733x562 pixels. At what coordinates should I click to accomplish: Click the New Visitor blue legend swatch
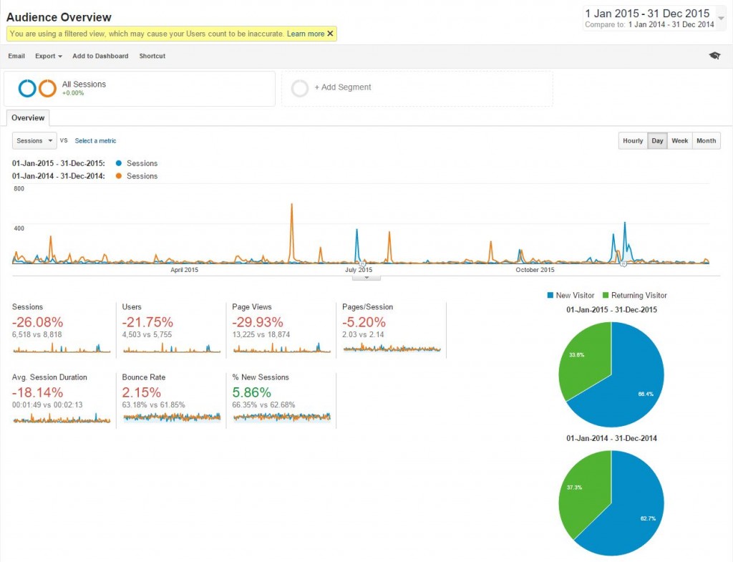(x=550, y=295)
